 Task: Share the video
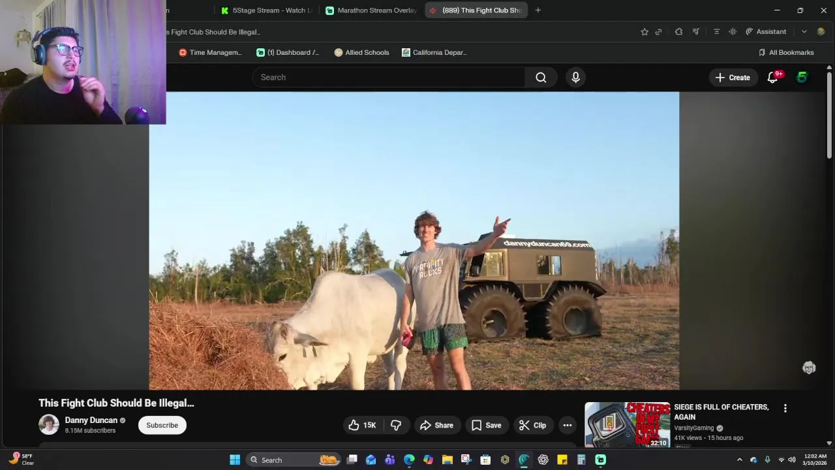(437, 425)
